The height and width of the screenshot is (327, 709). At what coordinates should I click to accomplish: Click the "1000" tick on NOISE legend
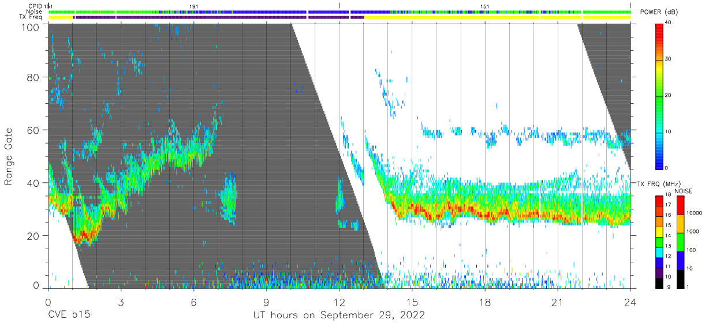pos(692,231)
